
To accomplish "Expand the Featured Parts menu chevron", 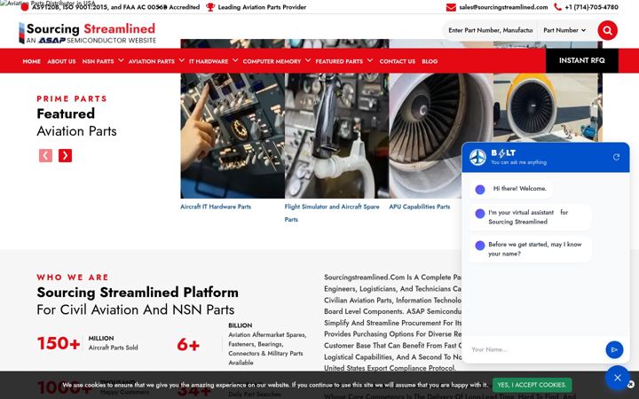I will (x=369, y=60).
